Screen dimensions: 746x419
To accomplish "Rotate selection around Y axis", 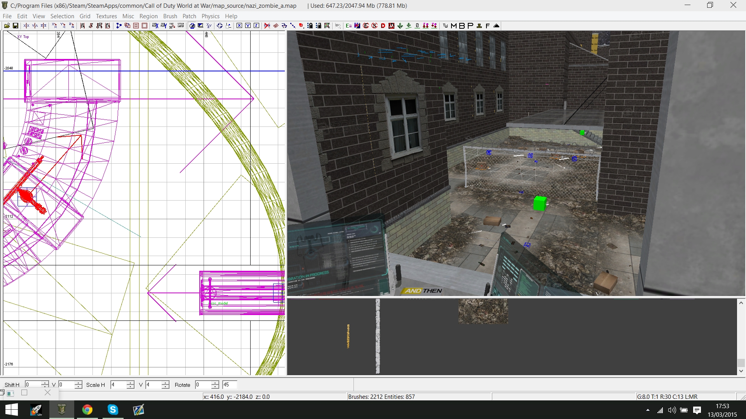I will (x=63, y=26).
